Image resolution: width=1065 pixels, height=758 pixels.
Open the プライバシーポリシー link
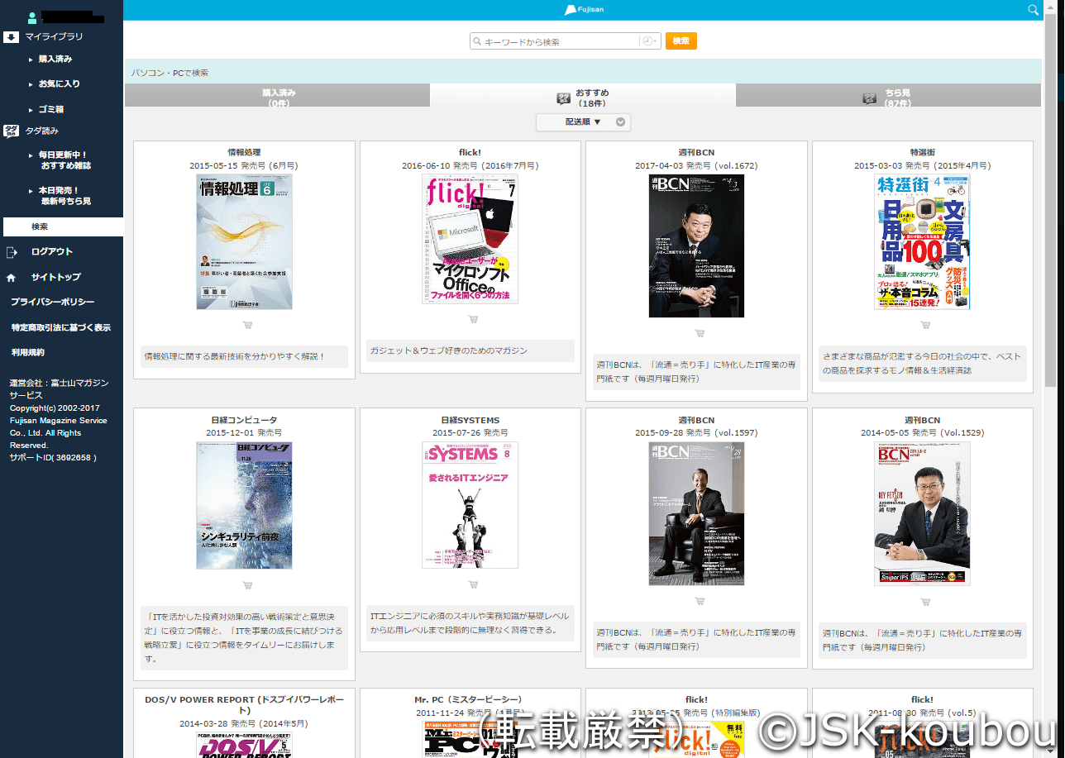pos(52,303)
